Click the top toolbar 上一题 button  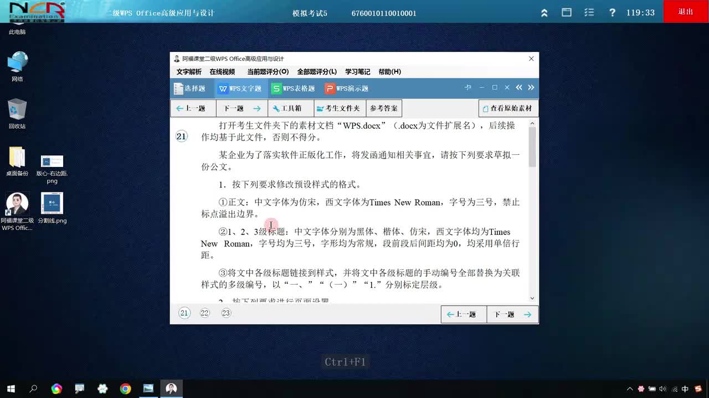[193, 108]
